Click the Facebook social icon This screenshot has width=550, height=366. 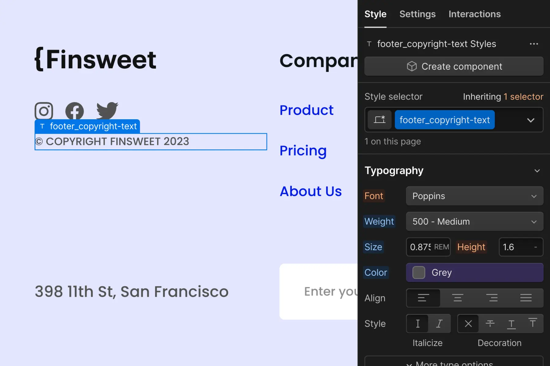75,111
